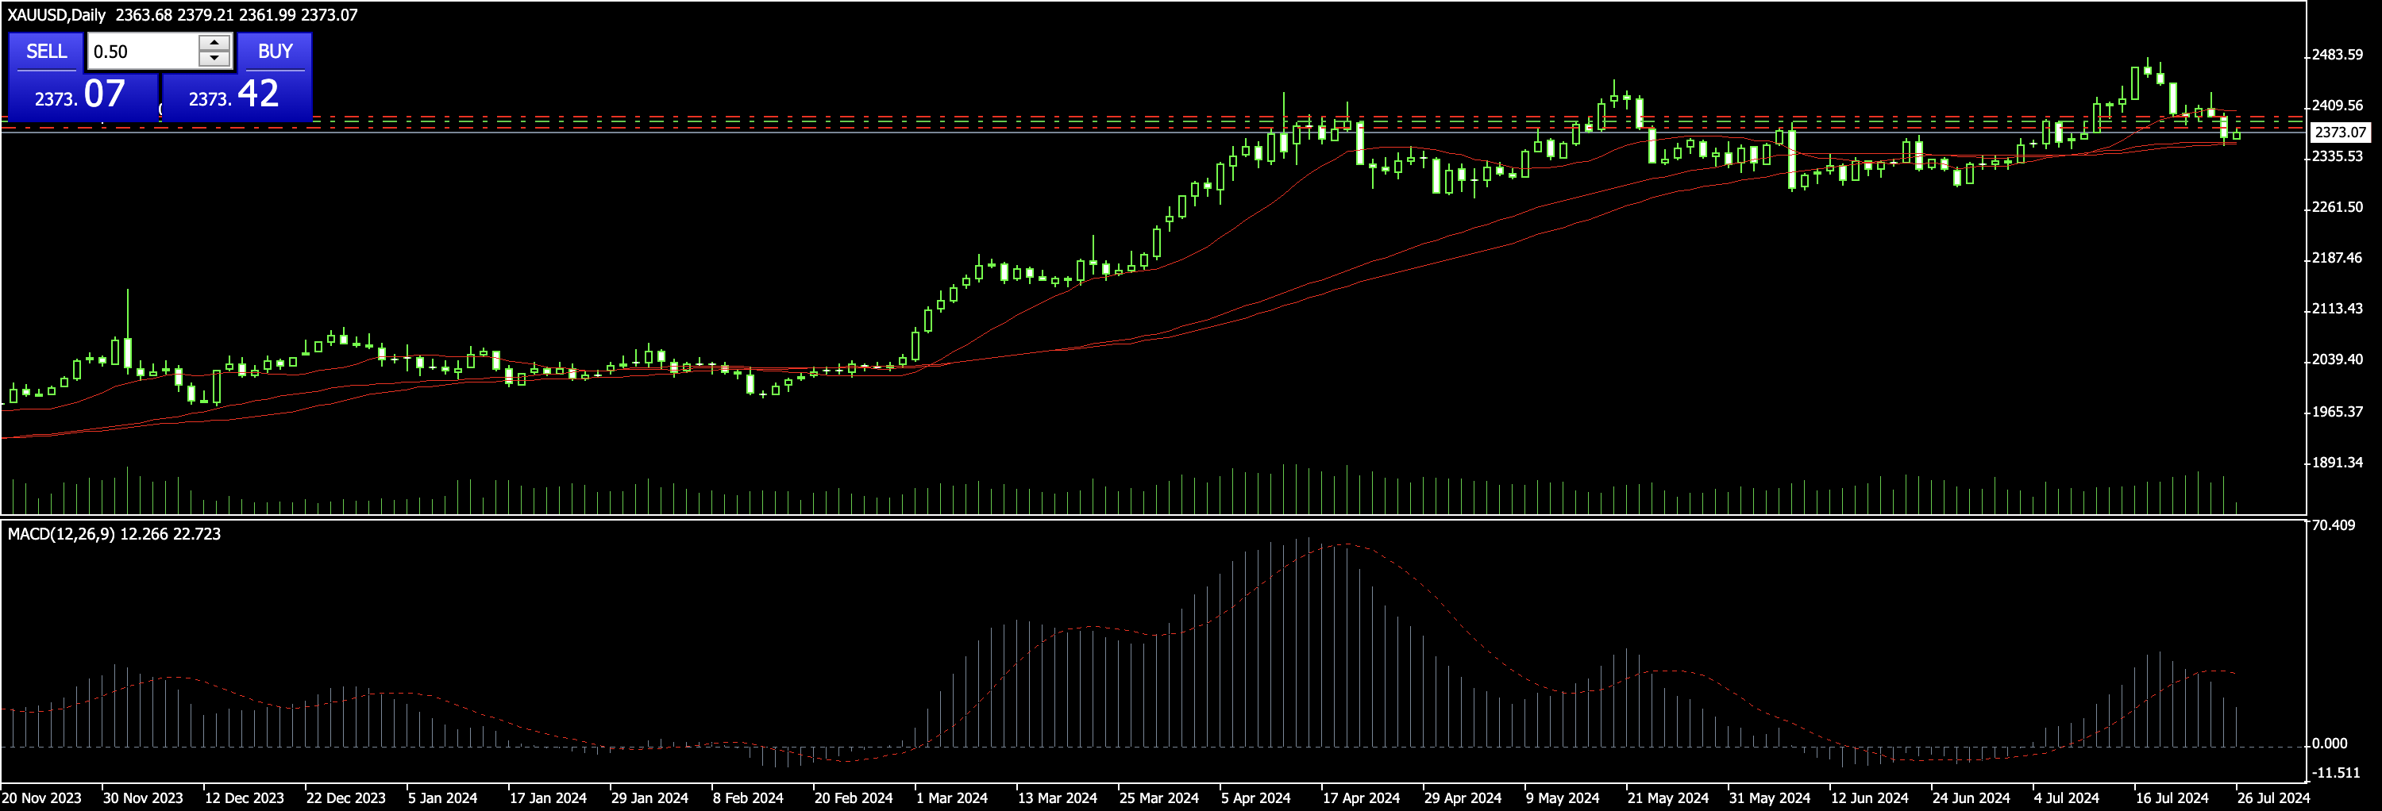Image resolution: width=2382 pixels, height=811 pixels.
Task: Click the SELL one-click trading button
Action: [x=46, y=52]
